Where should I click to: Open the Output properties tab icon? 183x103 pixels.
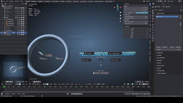153,13
